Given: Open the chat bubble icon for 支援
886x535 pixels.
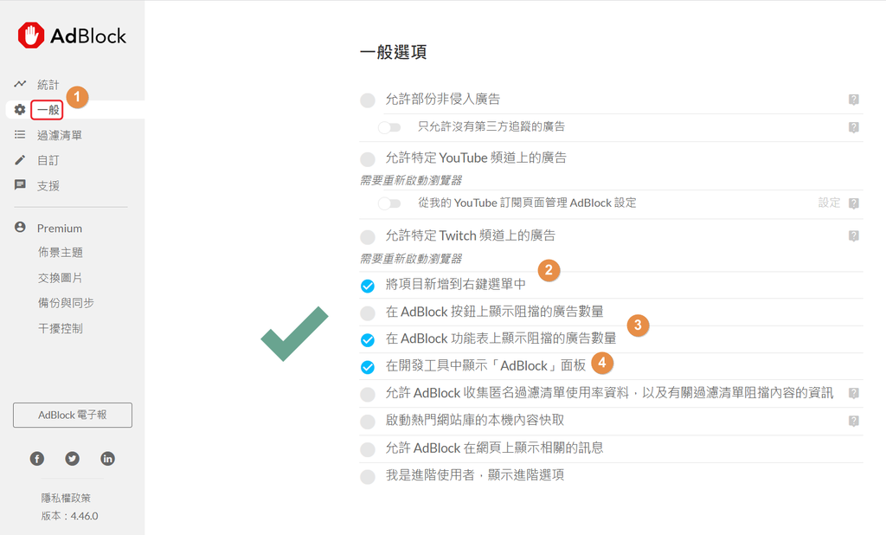Looking at the screenshot, I should pyautogui.click(x=20, y=185).
